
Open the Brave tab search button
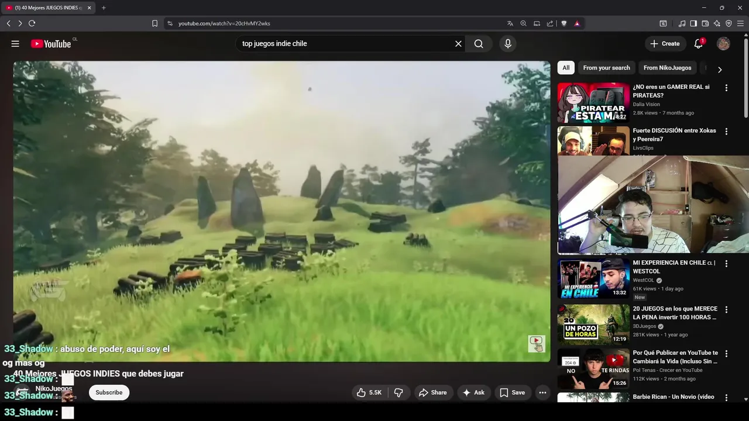[x=663, y=23]
